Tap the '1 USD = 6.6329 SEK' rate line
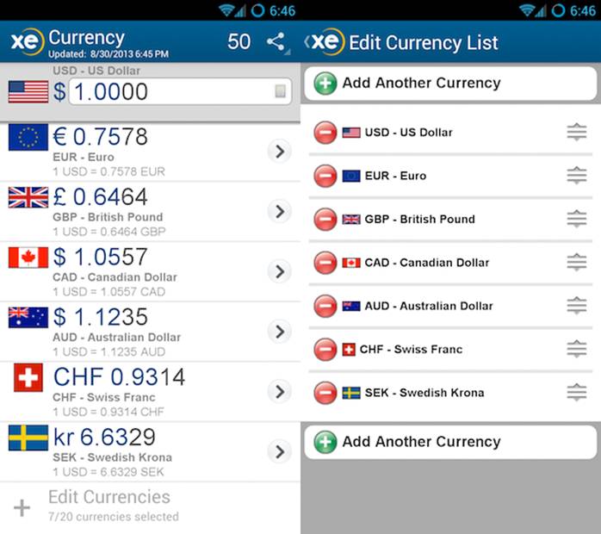The height and width of the screenshot is (534, 601). (x=108, y=472)
